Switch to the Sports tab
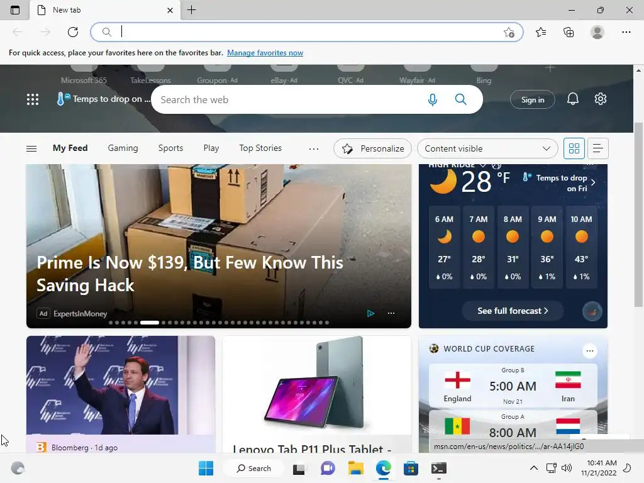Viewport: 644px width, 483px height. click(x=170, y=148)
